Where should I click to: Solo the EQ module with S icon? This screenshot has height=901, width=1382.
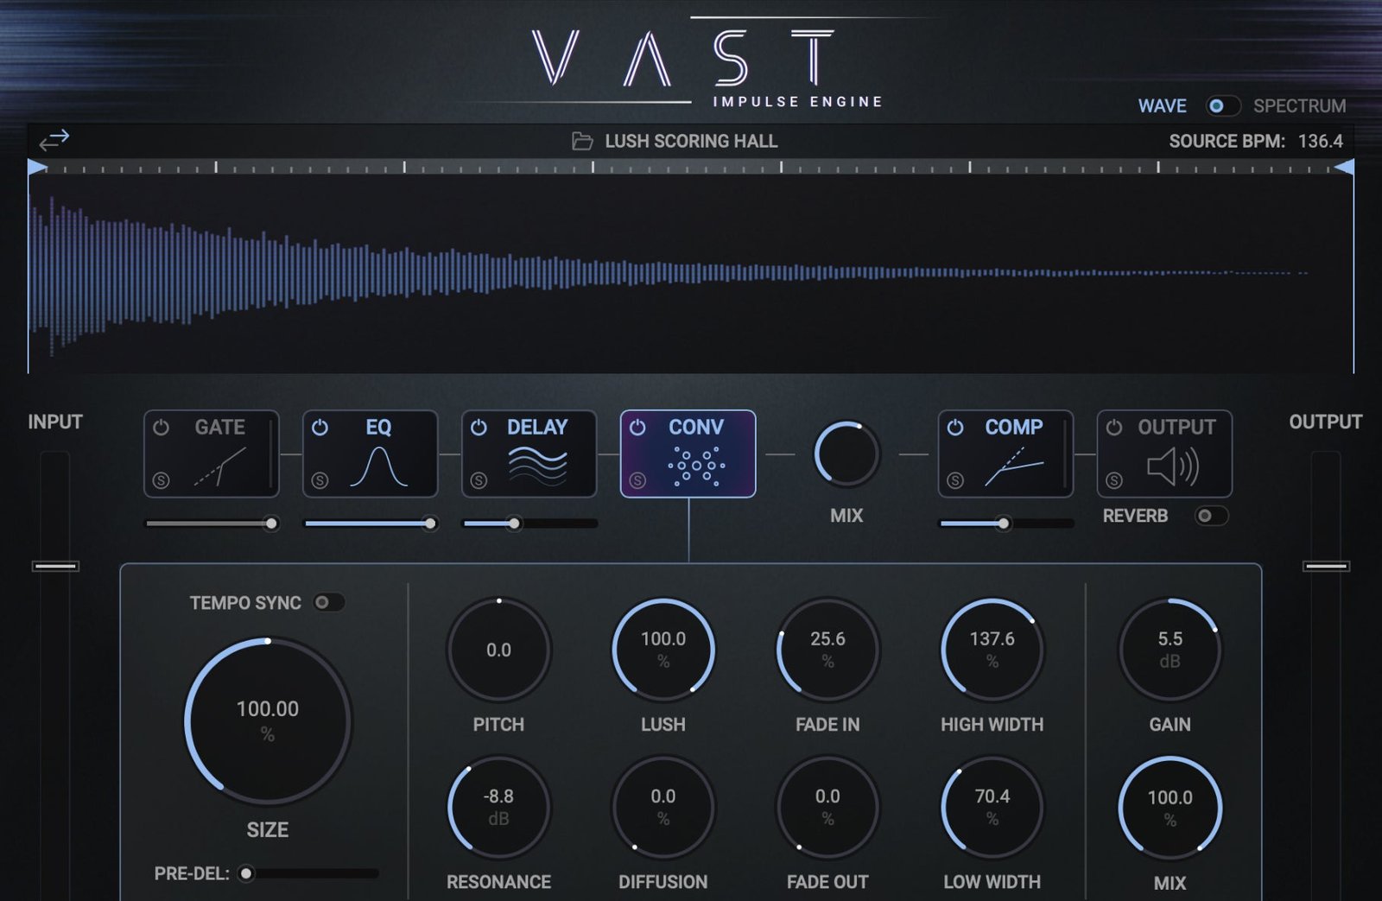click(320, 480)
